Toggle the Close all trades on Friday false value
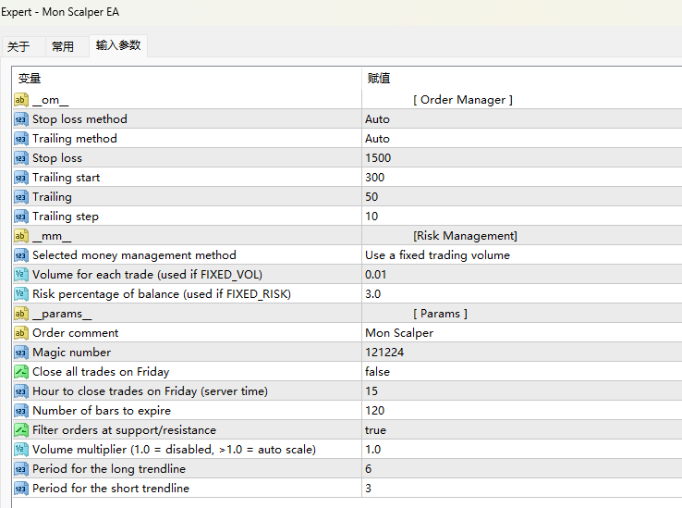Viewport: 682px width, 508px height. [x=377, y=372]
